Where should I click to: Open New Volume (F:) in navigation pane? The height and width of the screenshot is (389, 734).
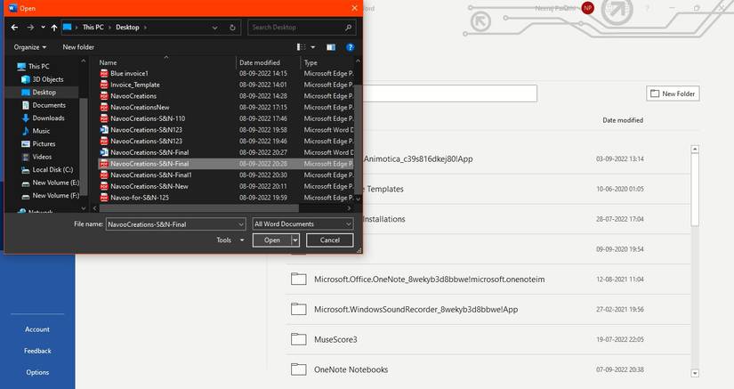click(51, 196)
